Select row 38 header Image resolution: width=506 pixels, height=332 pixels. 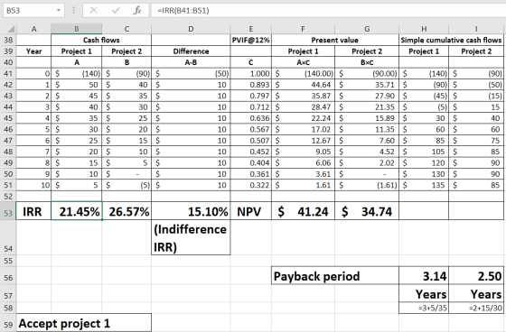(x=8, y=40)
